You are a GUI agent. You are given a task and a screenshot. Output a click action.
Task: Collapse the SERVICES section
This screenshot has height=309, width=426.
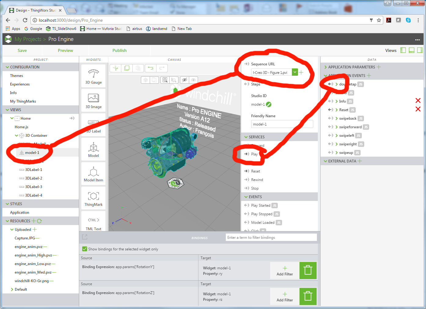click(x=246, y=137)
